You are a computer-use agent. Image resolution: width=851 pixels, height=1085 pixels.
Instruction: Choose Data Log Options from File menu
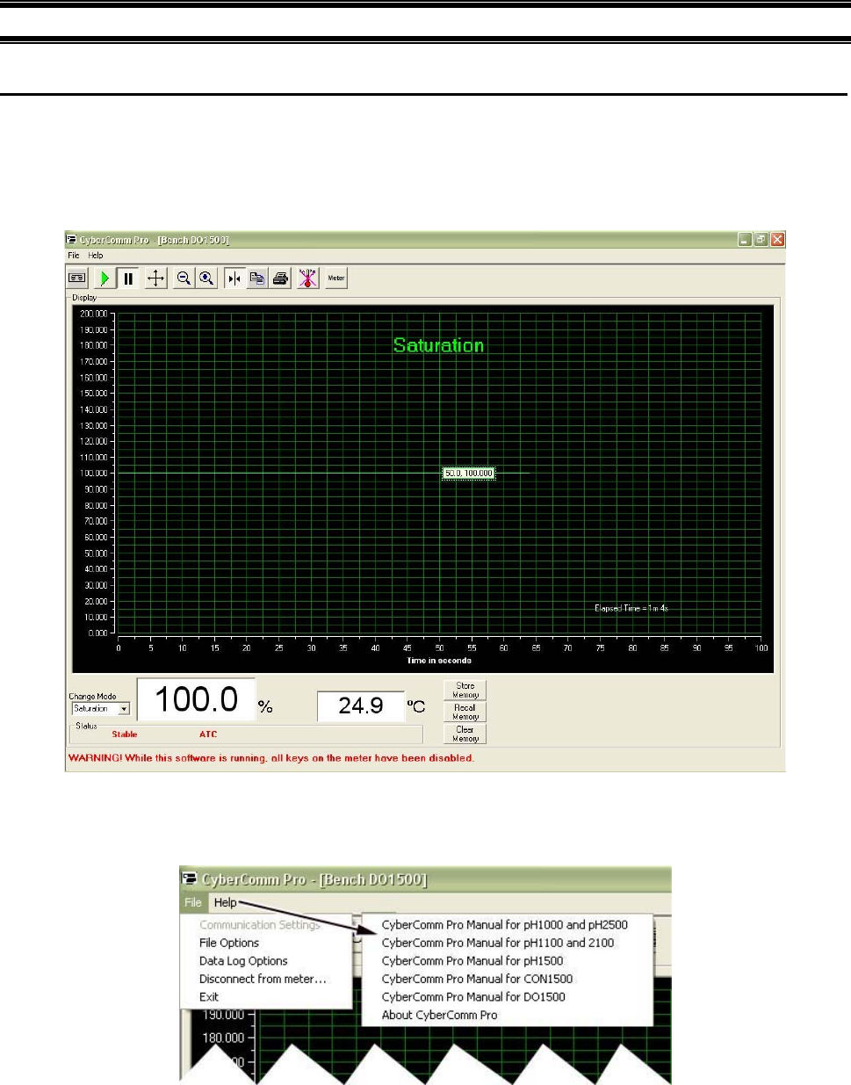(243, 961)
